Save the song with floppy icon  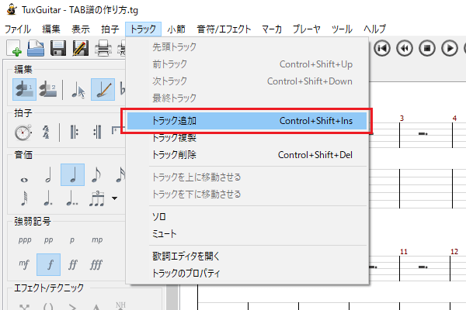pos(58,48)
